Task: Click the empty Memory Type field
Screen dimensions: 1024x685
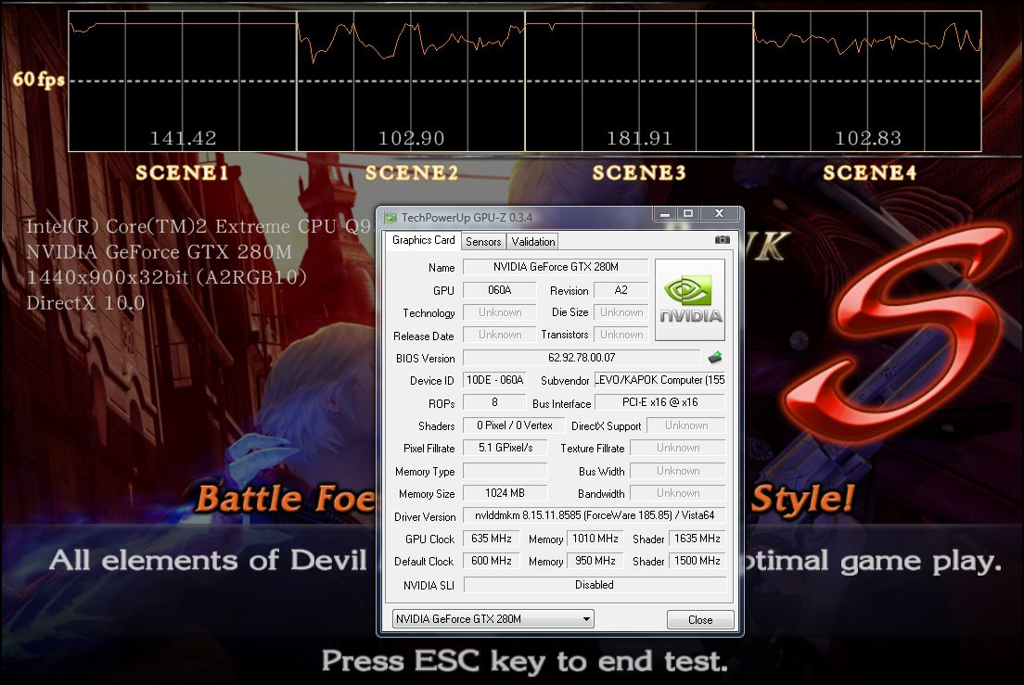Action: tap(505, 471)
